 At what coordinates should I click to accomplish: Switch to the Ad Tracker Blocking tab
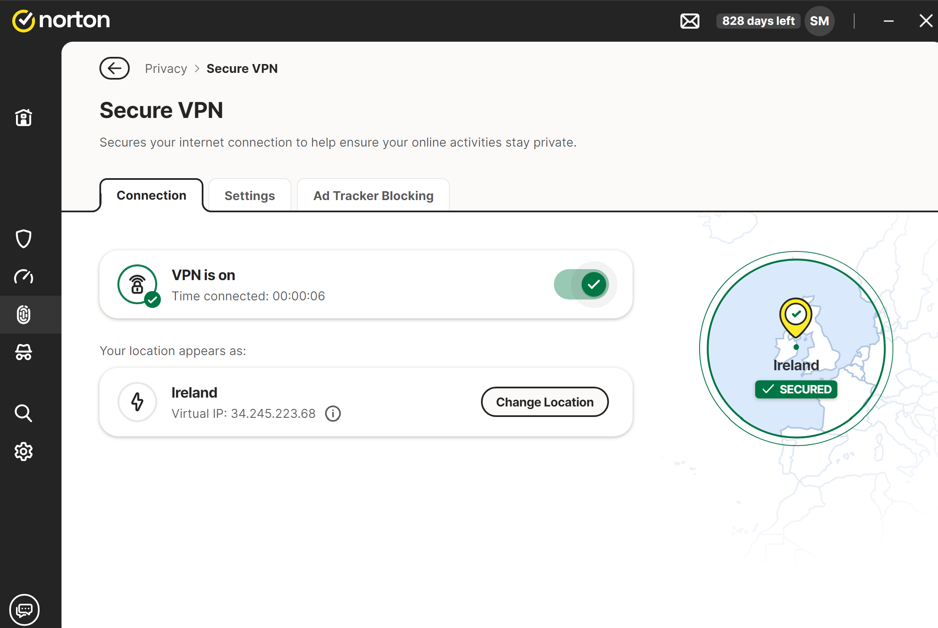(374, 196)
